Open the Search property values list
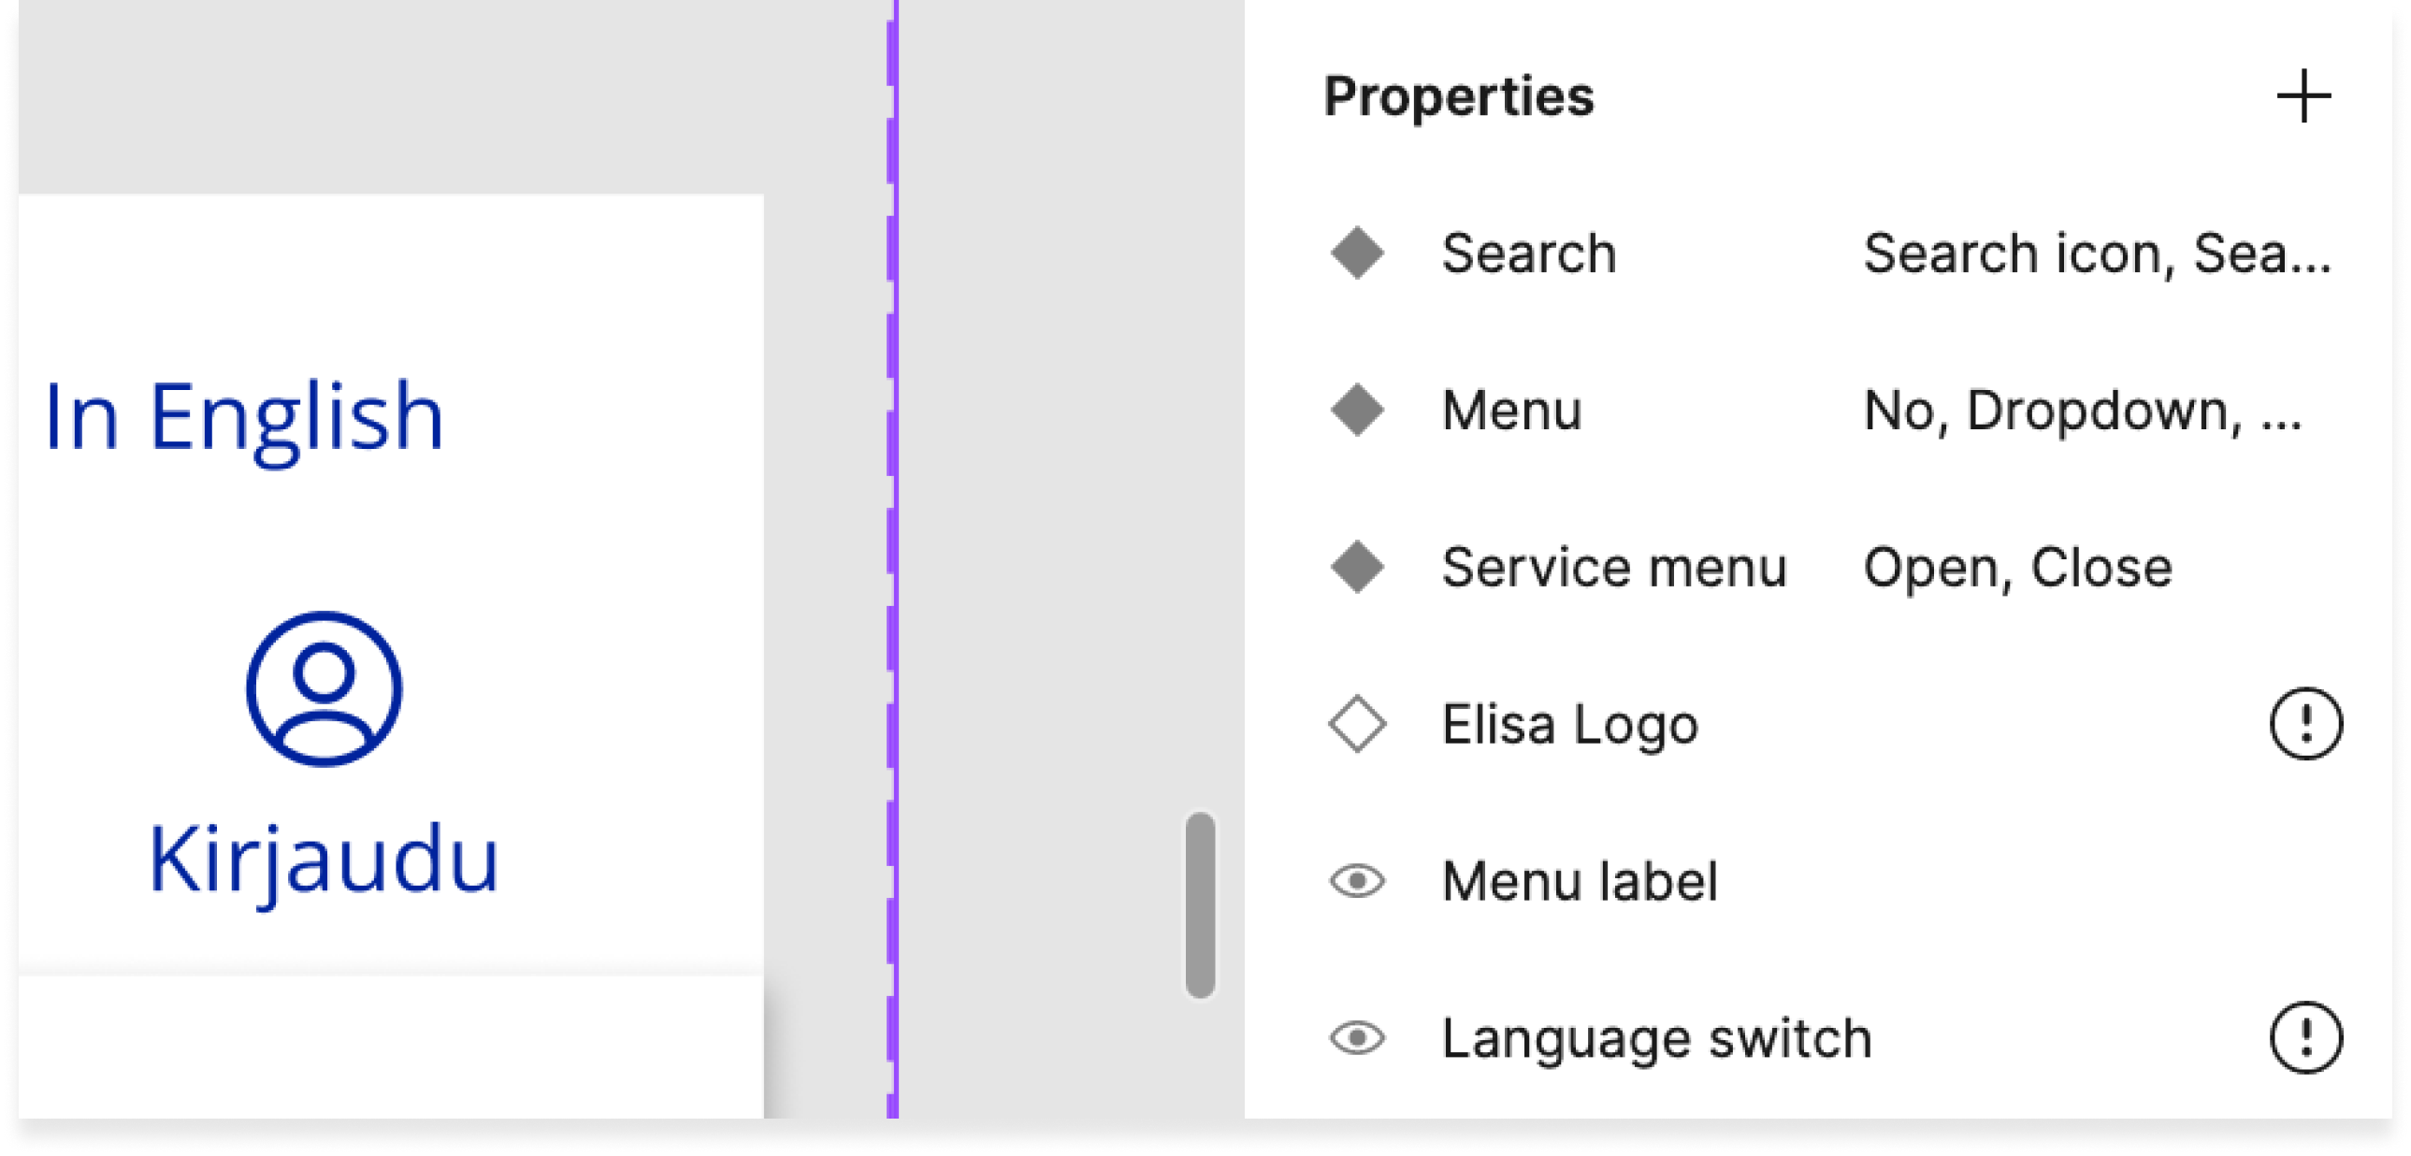Viewport: 2411px width, 1156px height. click(x=2097, y=253)
